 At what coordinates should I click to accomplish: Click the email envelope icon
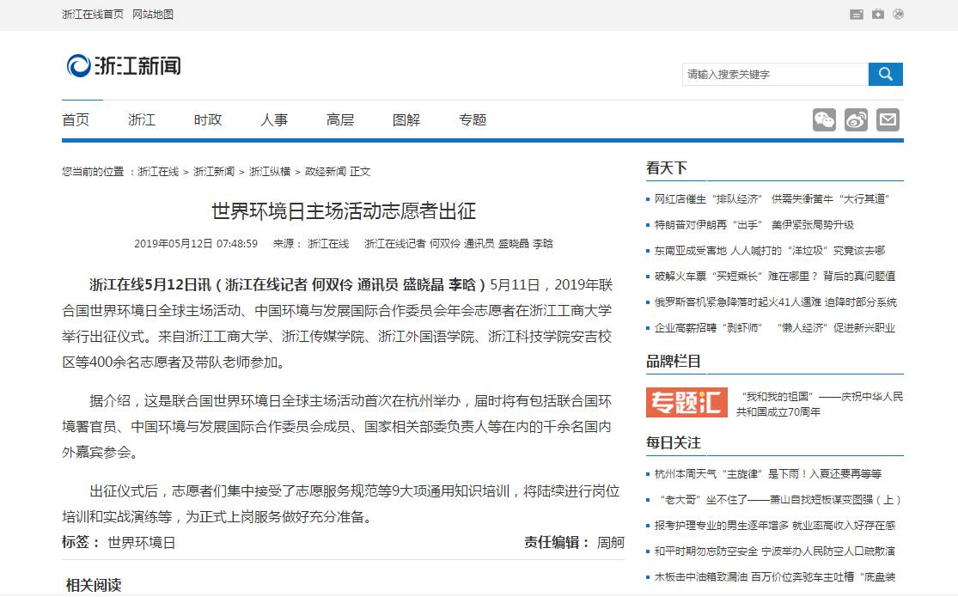(888, 119)
